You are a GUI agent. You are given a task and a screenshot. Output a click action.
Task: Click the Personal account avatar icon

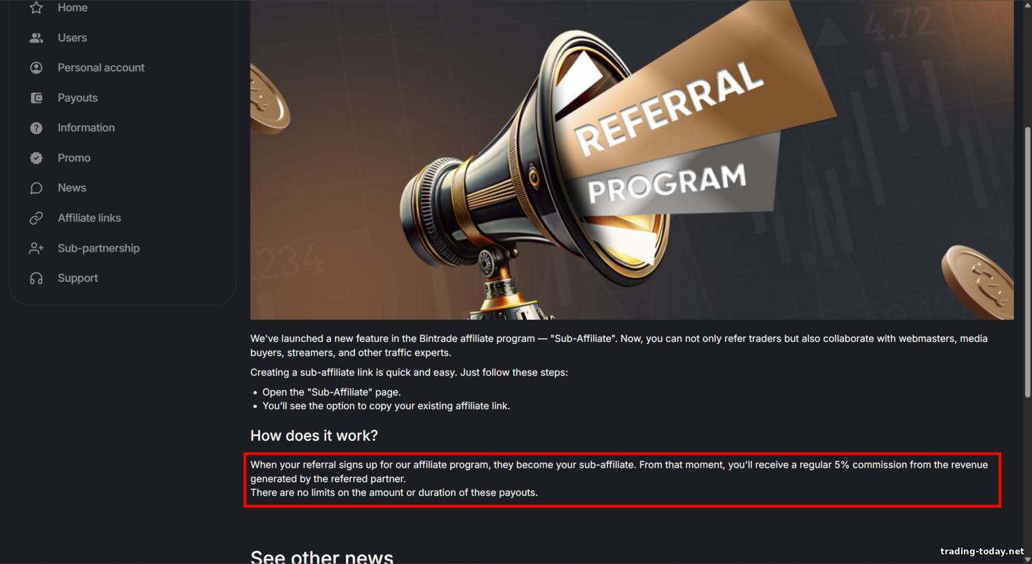point(36,67)
